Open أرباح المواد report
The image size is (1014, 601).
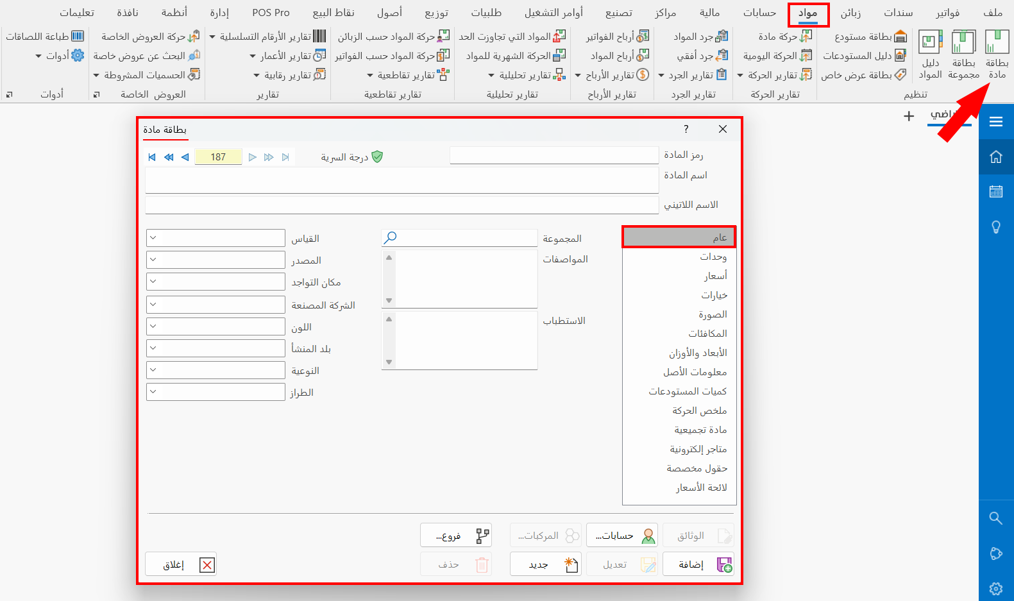pyautogui.click(x=620, y=56)
